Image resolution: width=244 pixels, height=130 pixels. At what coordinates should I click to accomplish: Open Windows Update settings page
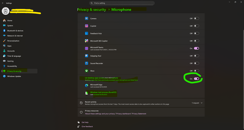click(14, 76)
